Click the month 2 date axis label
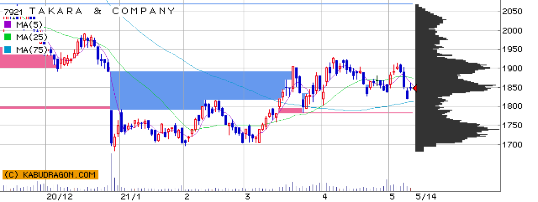The width and height of the screenshot is (538, 202). click(187, 197)
